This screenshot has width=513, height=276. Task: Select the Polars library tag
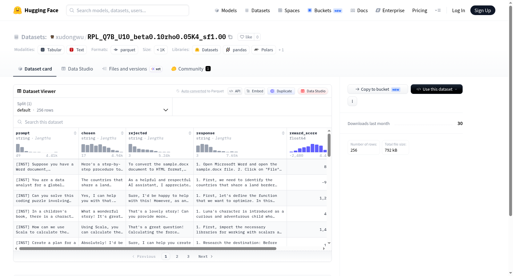pyautogui.click(x=264, y=50)
